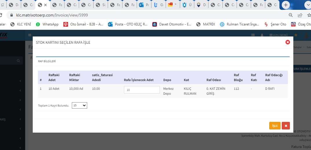The height and width of the screenshot is (150, 311).
Task: Switch to the Outlook browser tab
Action: coord(144,5)
